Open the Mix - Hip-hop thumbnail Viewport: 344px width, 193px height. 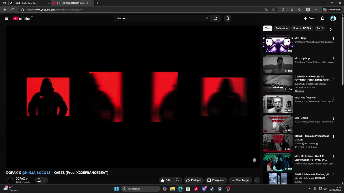pyautogui.click(x=278, y=64)
